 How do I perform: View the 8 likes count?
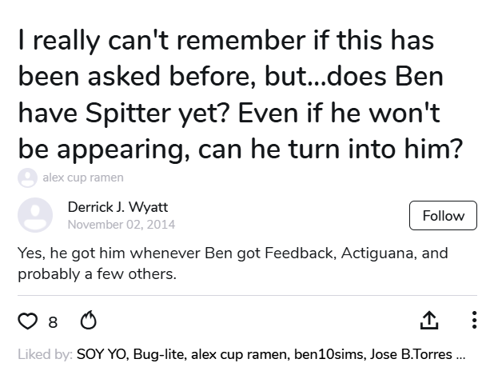point(53,322)
